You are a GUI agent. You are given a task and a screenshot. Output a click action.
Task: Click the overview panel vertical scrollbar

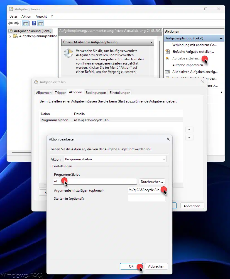point(152,56)
